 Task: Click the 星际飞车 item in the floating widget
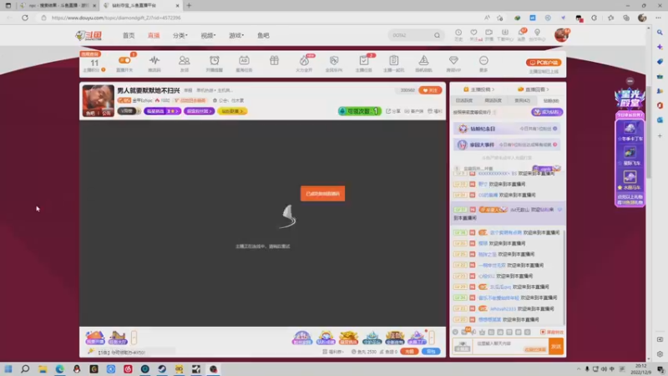pos(630,155)
